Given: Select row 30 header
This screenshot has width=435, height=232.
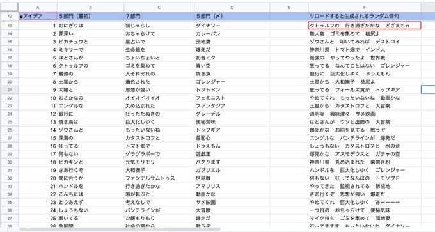Looking at the screenshot, I should (10, 162).
